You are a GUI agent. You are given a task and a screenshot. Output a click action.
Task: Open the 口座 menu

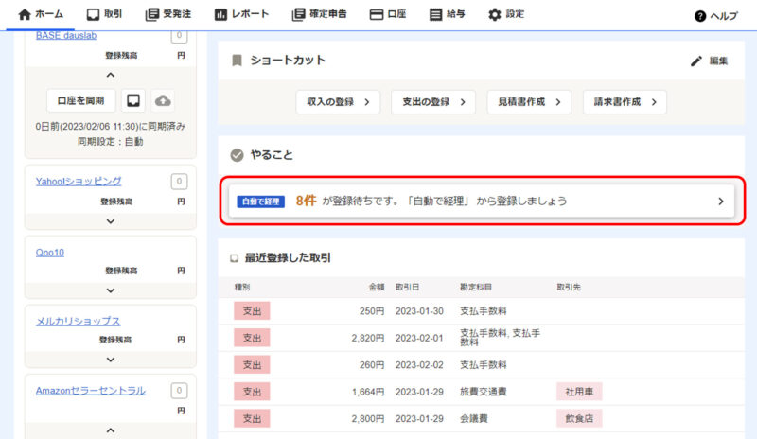pyautogui.click(x=388, y=14)
